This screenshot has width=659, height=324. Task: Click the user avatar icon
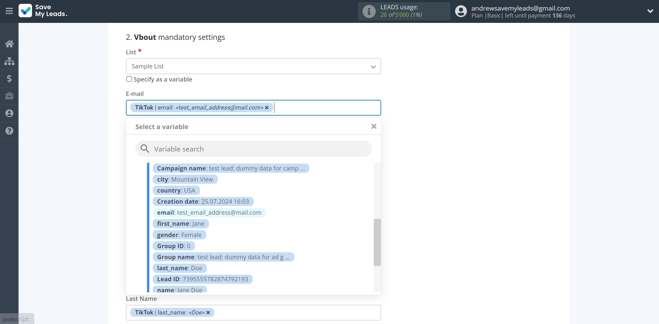(x=461, y=11)
